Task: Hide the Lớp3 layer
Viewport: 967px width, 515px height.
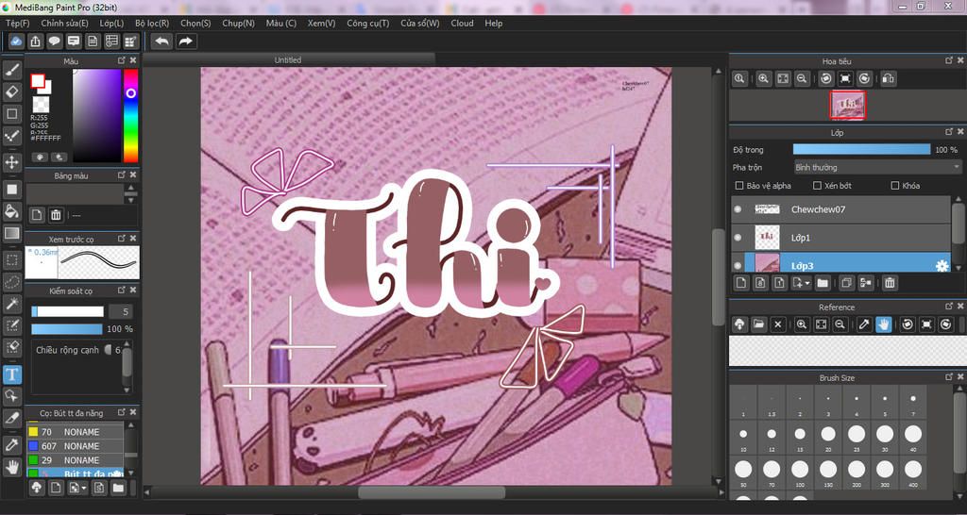Action: (x=738, y=265)
